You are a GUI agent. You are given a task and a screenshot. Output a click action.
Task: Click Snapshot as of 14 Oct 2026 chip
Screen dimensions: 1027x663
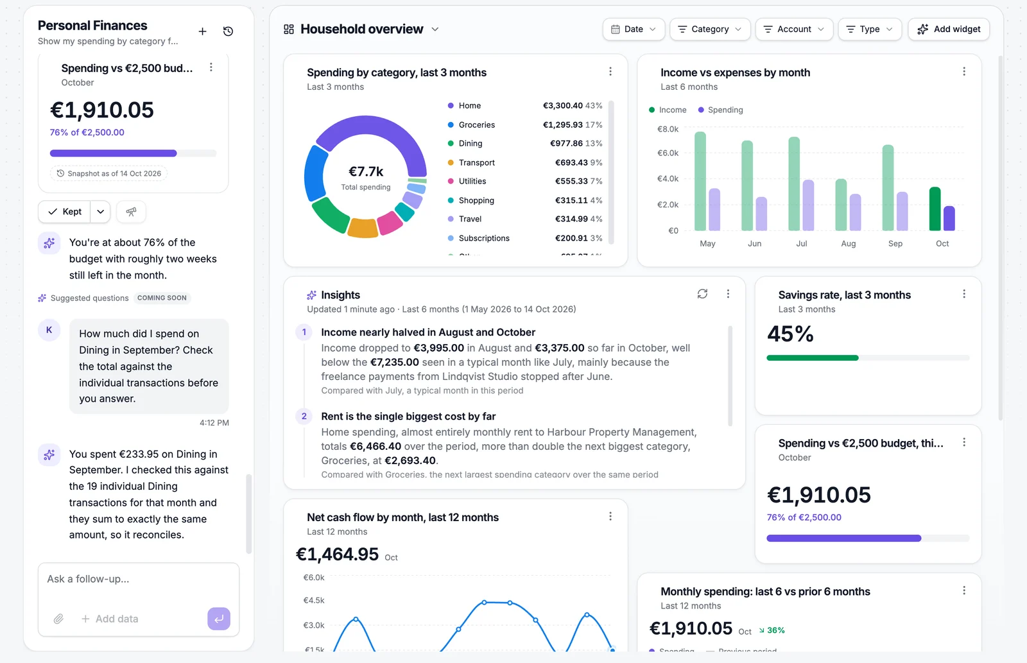(108, 173)
